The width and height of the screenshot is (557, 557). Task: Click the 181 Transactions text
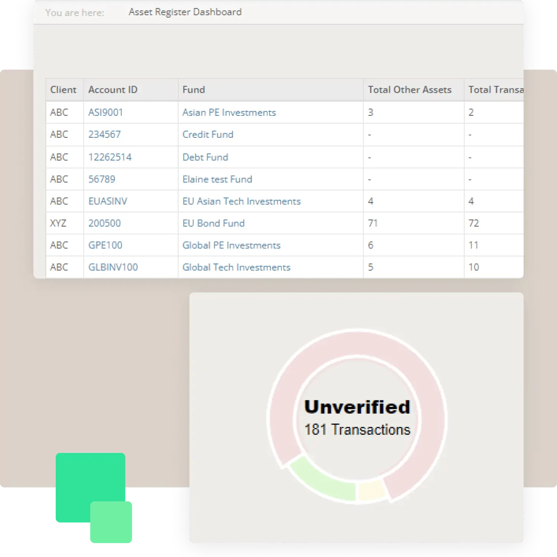tap(357, 430)
